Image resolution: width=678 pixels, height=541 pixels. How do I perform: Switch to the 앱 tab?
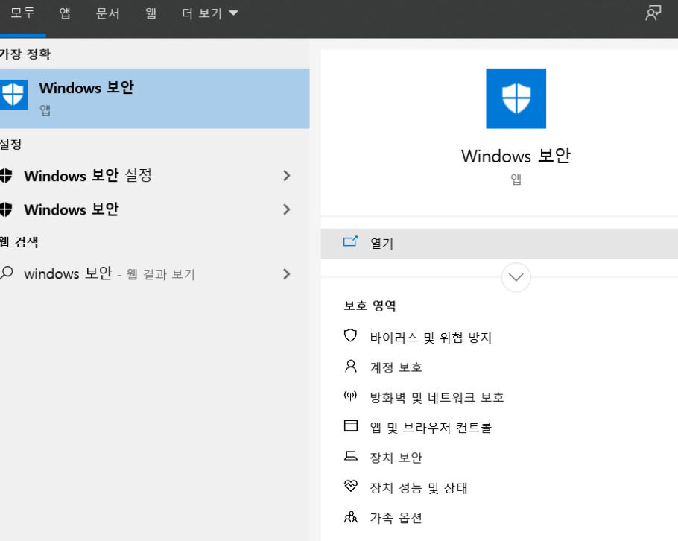click(x=65, y=13)
